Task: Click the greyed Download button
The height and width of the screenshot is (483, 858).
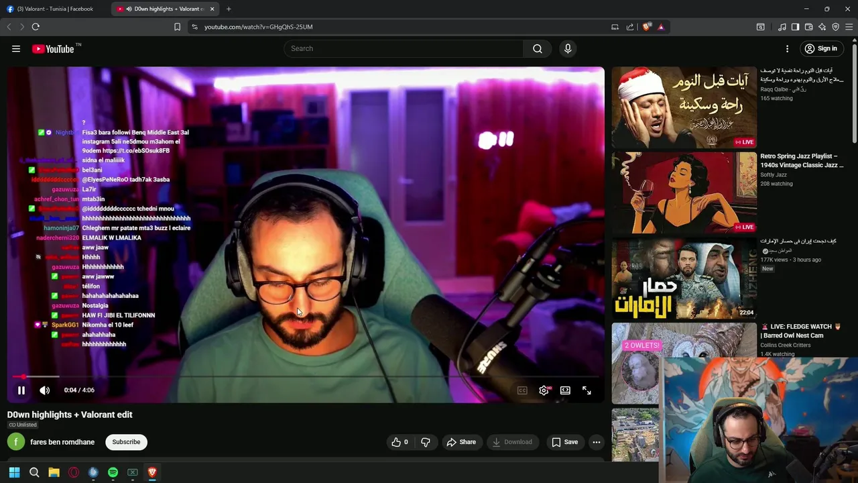Action: tap(512, 442)
